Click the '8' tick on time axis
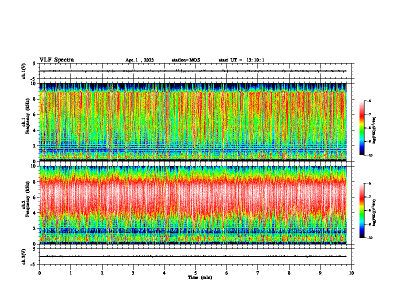This screenshot has width=396, height=306. point(289,273)
